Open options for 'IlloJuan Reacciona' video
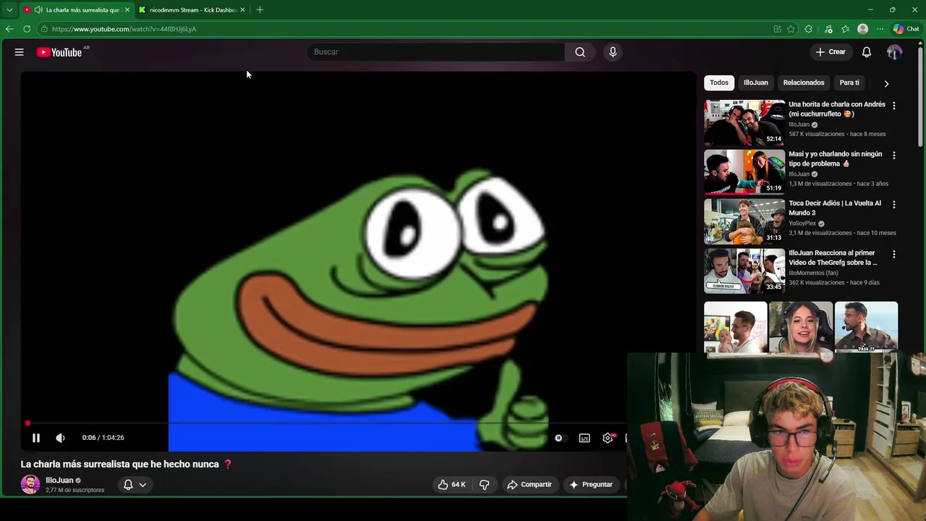 coord(893,255)
